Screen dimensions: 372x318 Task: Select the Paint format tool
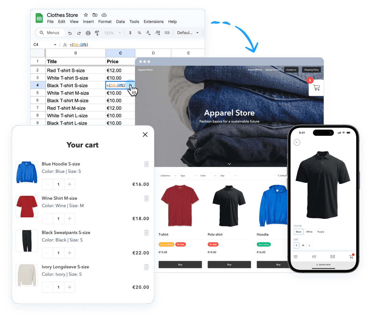[x=96, y=33]
